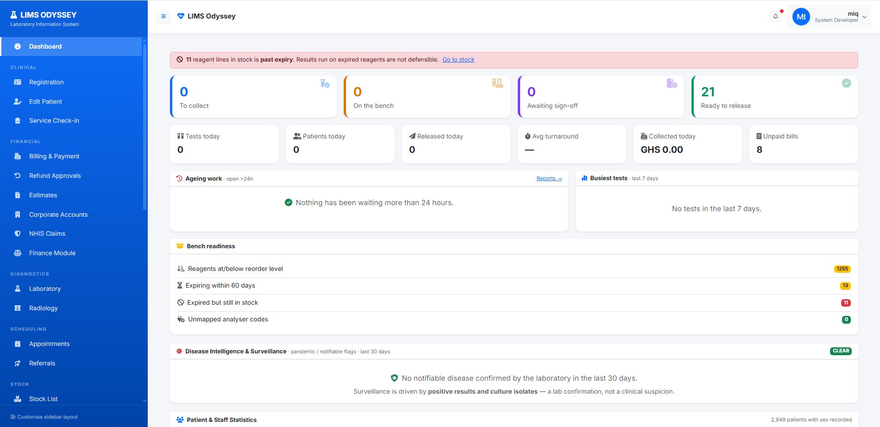The width and height of the screenshot is (880, 427).
Task: Toggle the sidebar with the hamburger button
Action: pyautogui.click(x=163, y=16)
